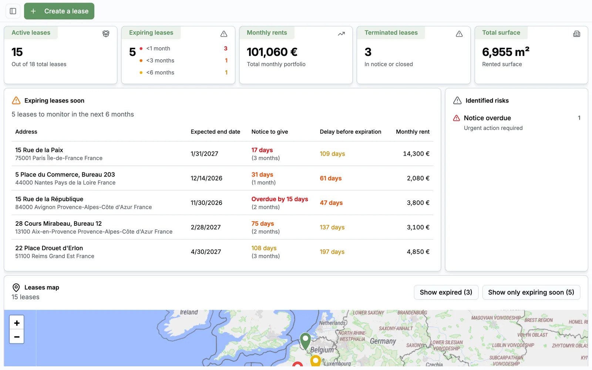Click the Expiring leases warning icon

[224, 34]
